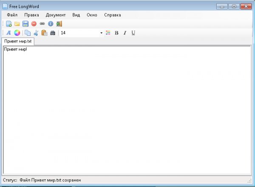Click the exit door icon
This screenshot has height=187, width=255.
(x=59, y=24)
